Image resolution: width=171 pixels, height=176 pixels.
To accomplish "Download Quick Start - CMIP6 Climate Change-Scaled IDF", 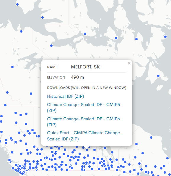I will tap(84, 136).
